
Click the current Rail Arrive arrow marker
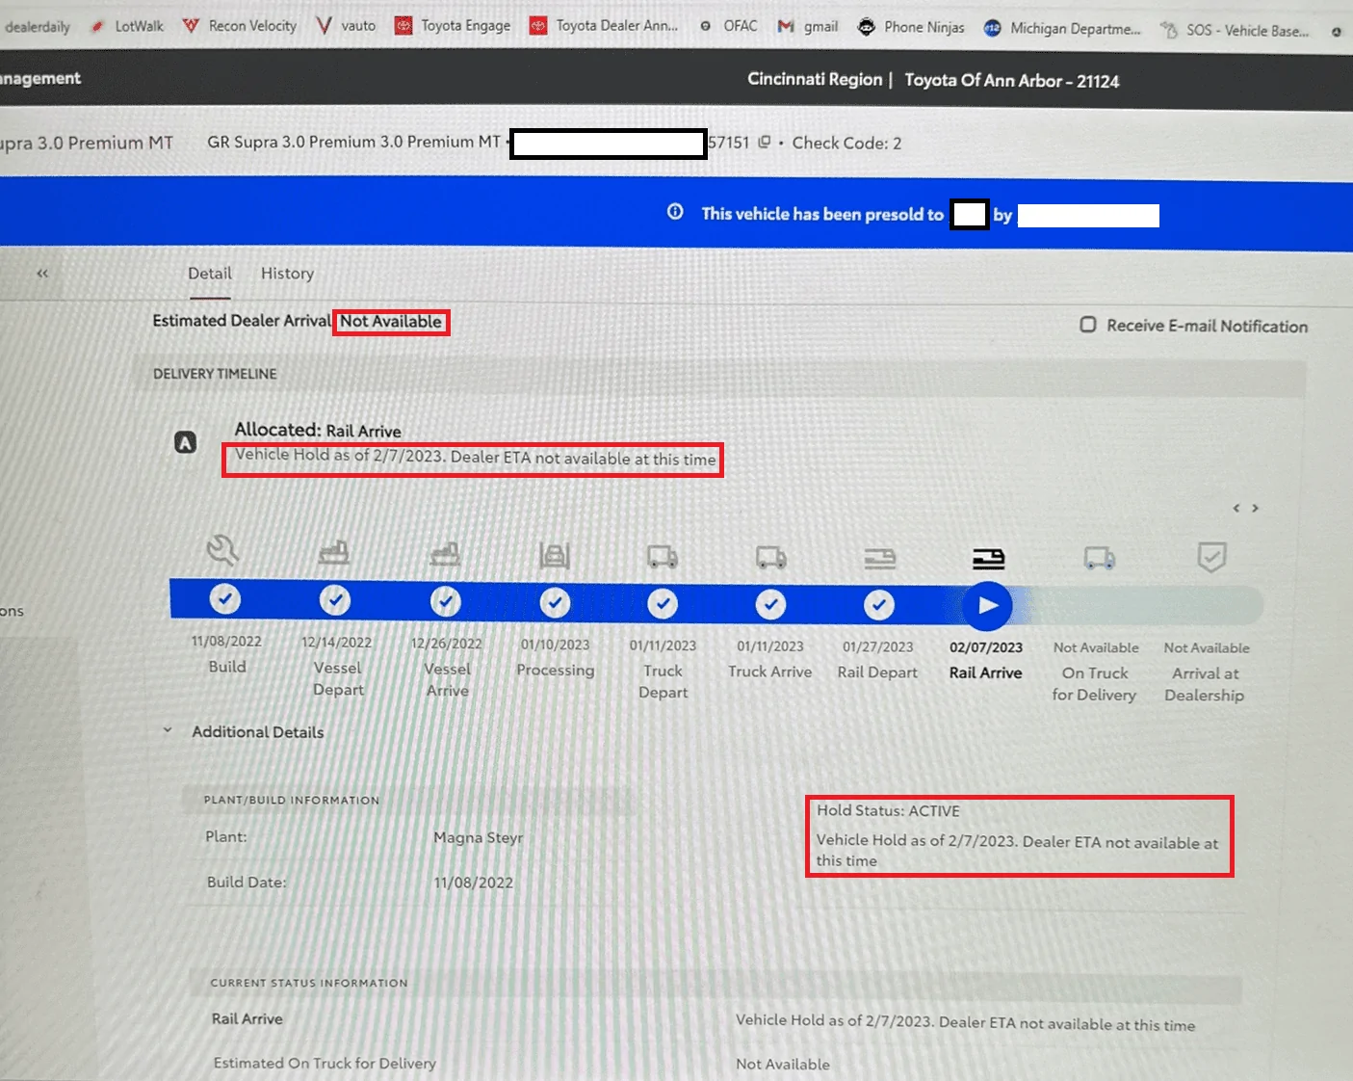(x=988, y=606)
